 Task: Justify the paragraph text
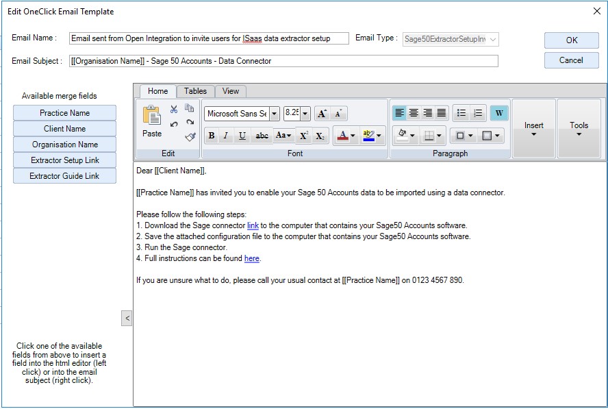(442, 113)
